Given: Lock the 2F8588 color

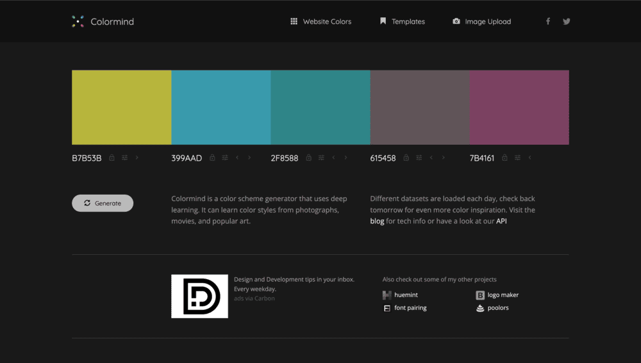Looking at the screenshot, I should click(x=308, y=158).
